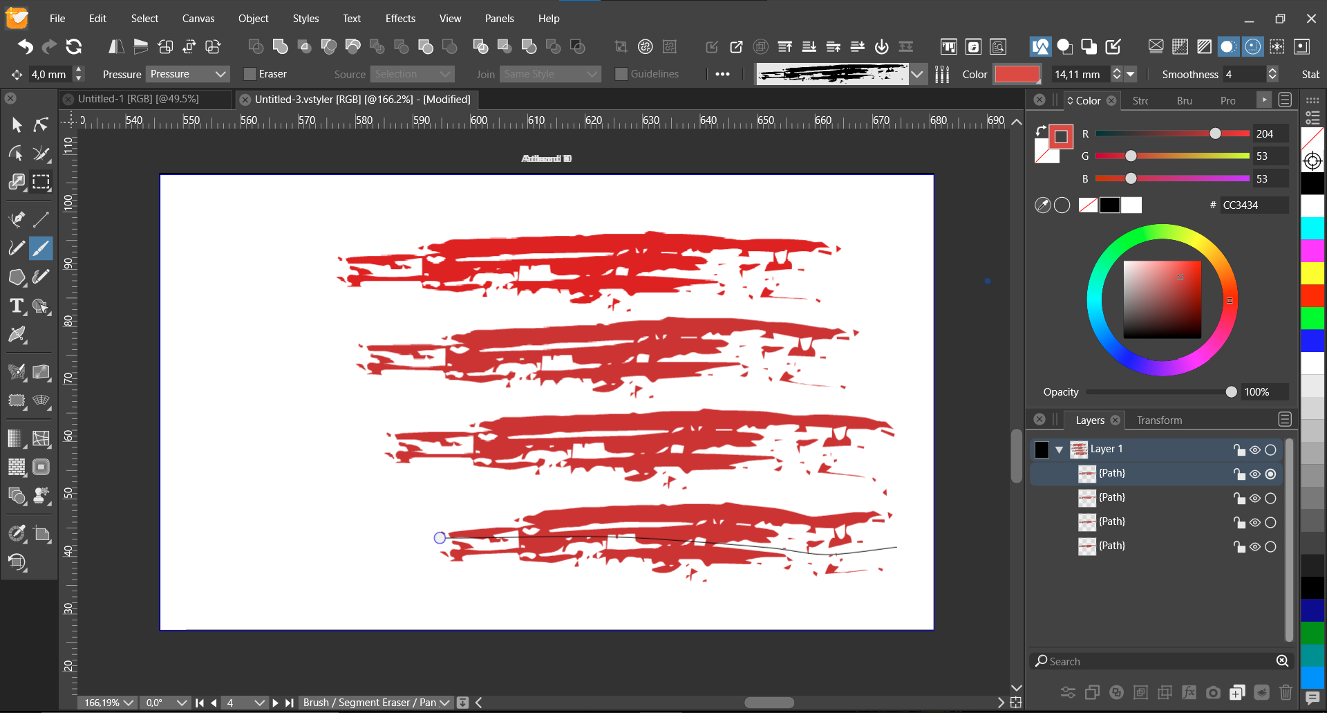Enable the Eraser checkbox
1327x713 pixels.
coord(250,74)
